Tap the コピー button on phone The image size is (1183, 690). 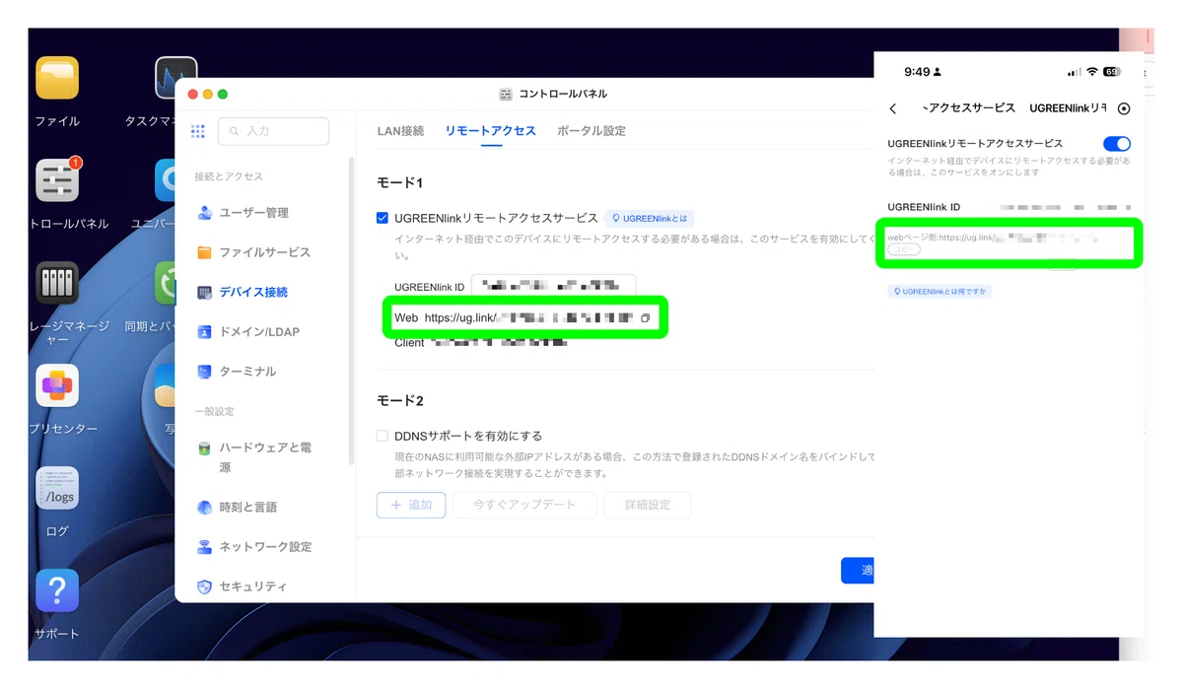pos(904,250)
